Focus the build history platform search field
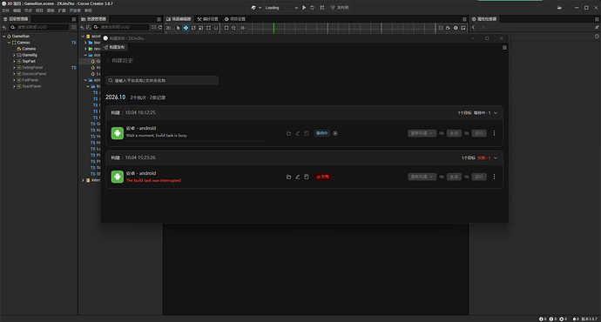Image resolution: width=601 pixels, height=322 pixels. click(x=162, y=80)
